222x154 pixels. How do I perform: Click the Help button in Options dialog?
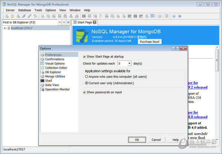pyautogui.click(x=175, y=140)
